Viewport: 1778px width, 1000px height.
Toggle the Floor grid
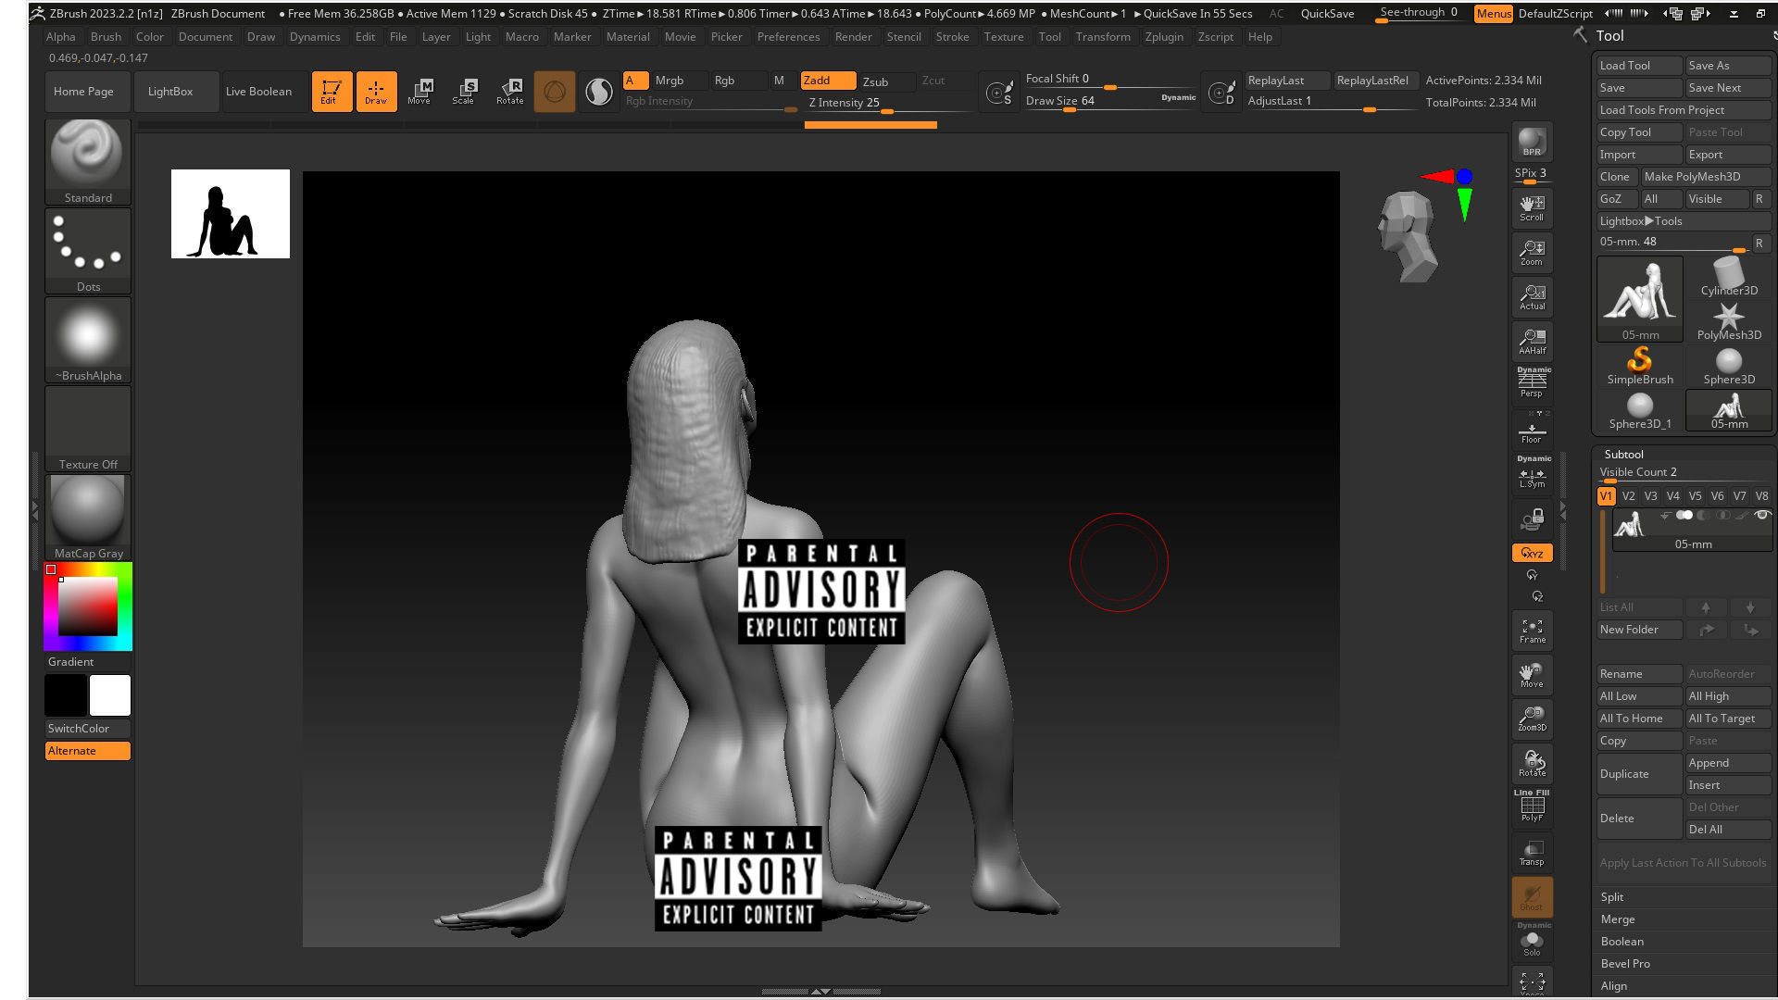pyautogui.click(x=1532, y=431)
